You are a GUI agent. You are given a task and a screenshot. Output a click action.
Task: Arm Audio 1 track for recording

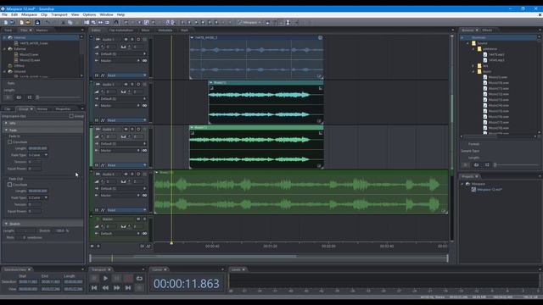[x=138, y=40]
